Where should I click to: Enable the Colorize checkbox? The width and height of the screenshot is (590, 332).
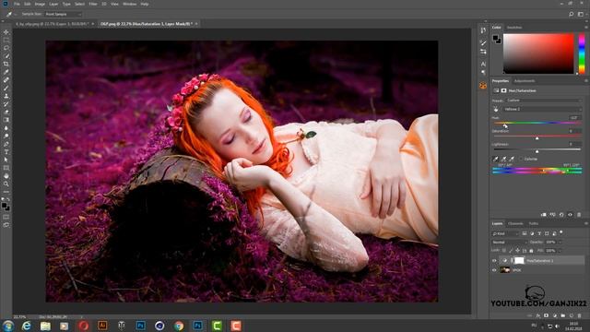tap(522, 159)
